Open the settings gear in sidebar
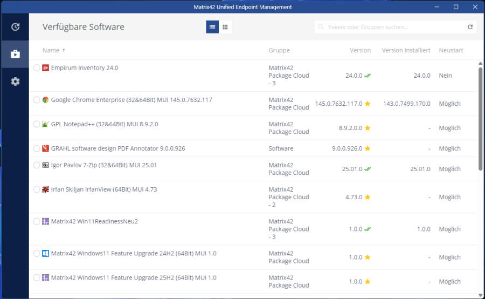The image size is (485, 299). coord(15,81)
